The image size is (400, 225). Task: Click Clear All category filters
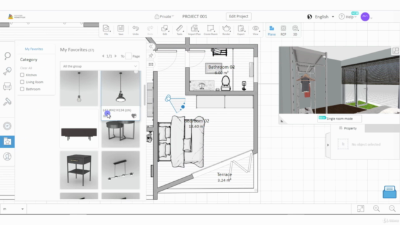[26, 68]
